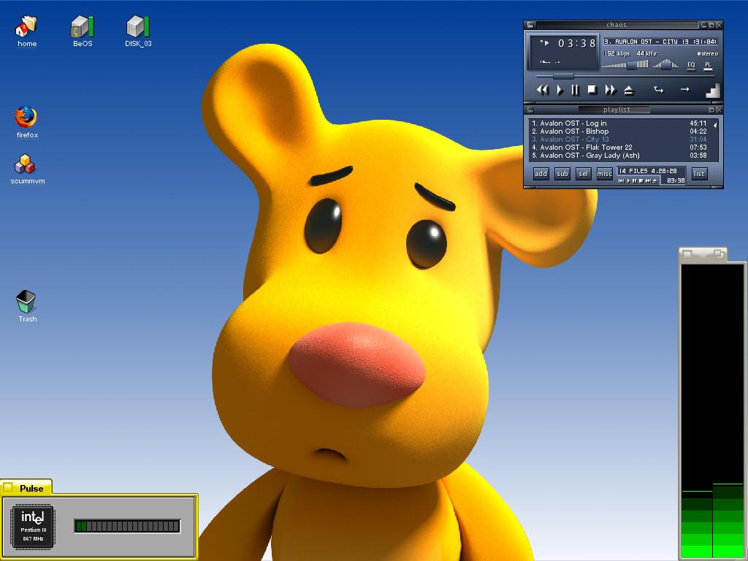Viewport: 748px width, 561px height.
Task: Click the playlist scrollbar handle
Action: 714,126
